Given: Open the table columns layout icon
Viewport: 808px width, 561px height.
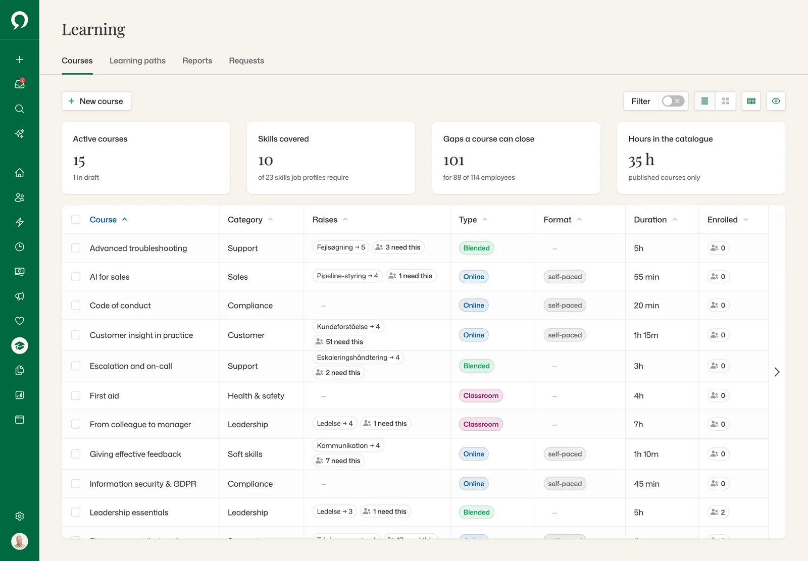Looking at the screenshot, I should [751, 101].
